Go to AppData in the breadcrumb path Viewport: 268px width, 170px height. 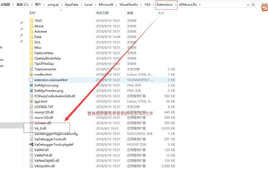coord(72,5)
